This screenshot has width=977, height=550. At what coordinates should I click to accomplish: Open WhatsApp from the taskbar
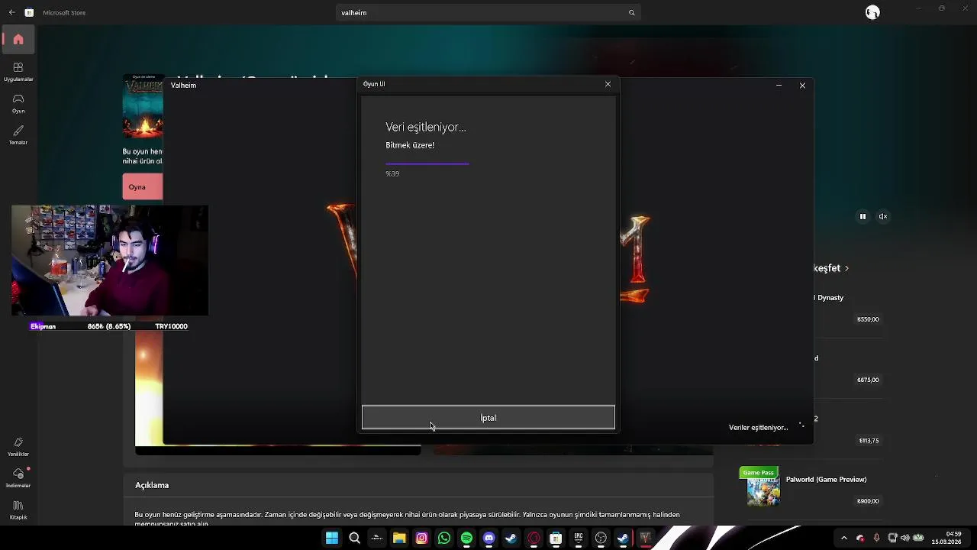tap(444, 539)
